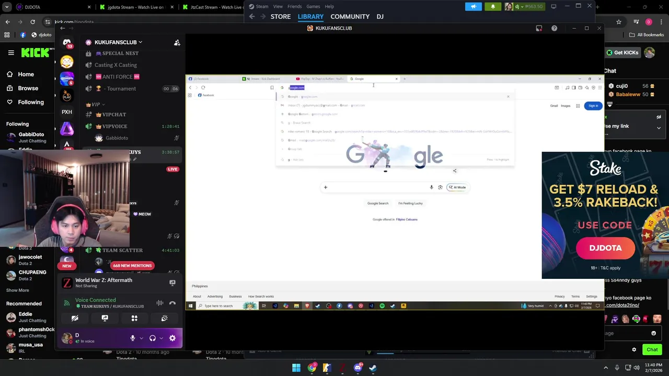This screenshot has width=669, height=376.
Task: Open Kick Browse page
Action: (x=22, y=88)
